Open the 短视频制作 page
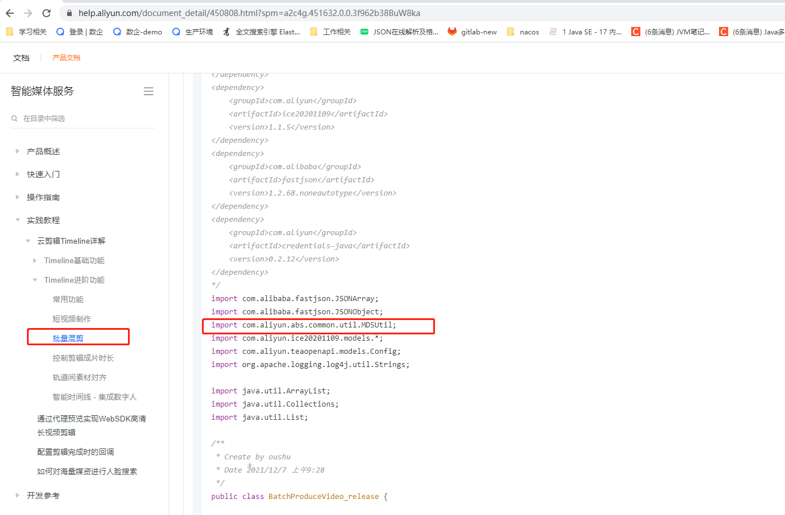 click(x=72, y=319)
